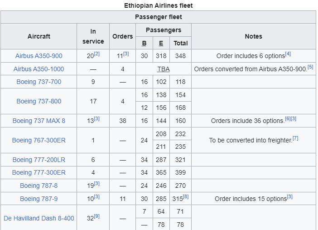Click economy value '208' in 767-300ER row

click(x=161, y=134)
